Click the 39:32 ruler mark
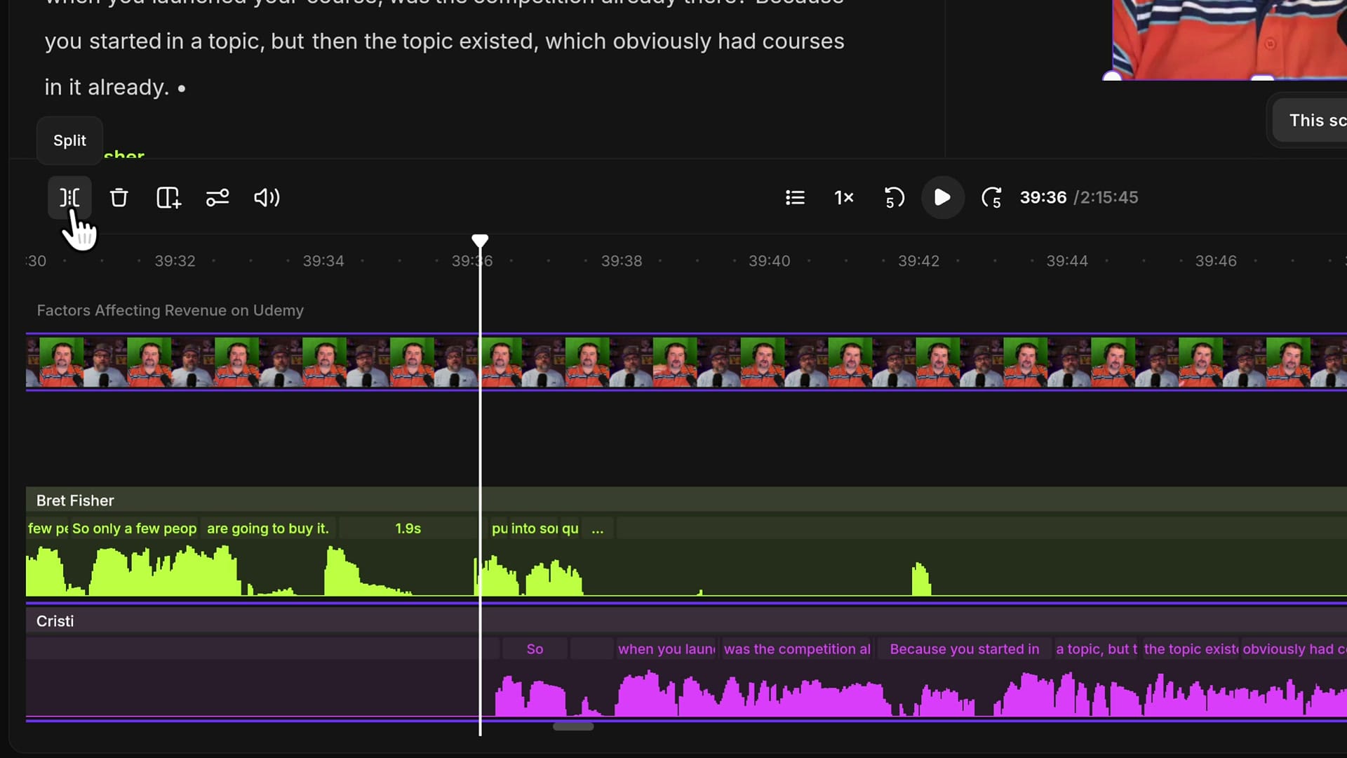Image resolution: width=1347 pixels, height=758 pixels. pos(175,261)
